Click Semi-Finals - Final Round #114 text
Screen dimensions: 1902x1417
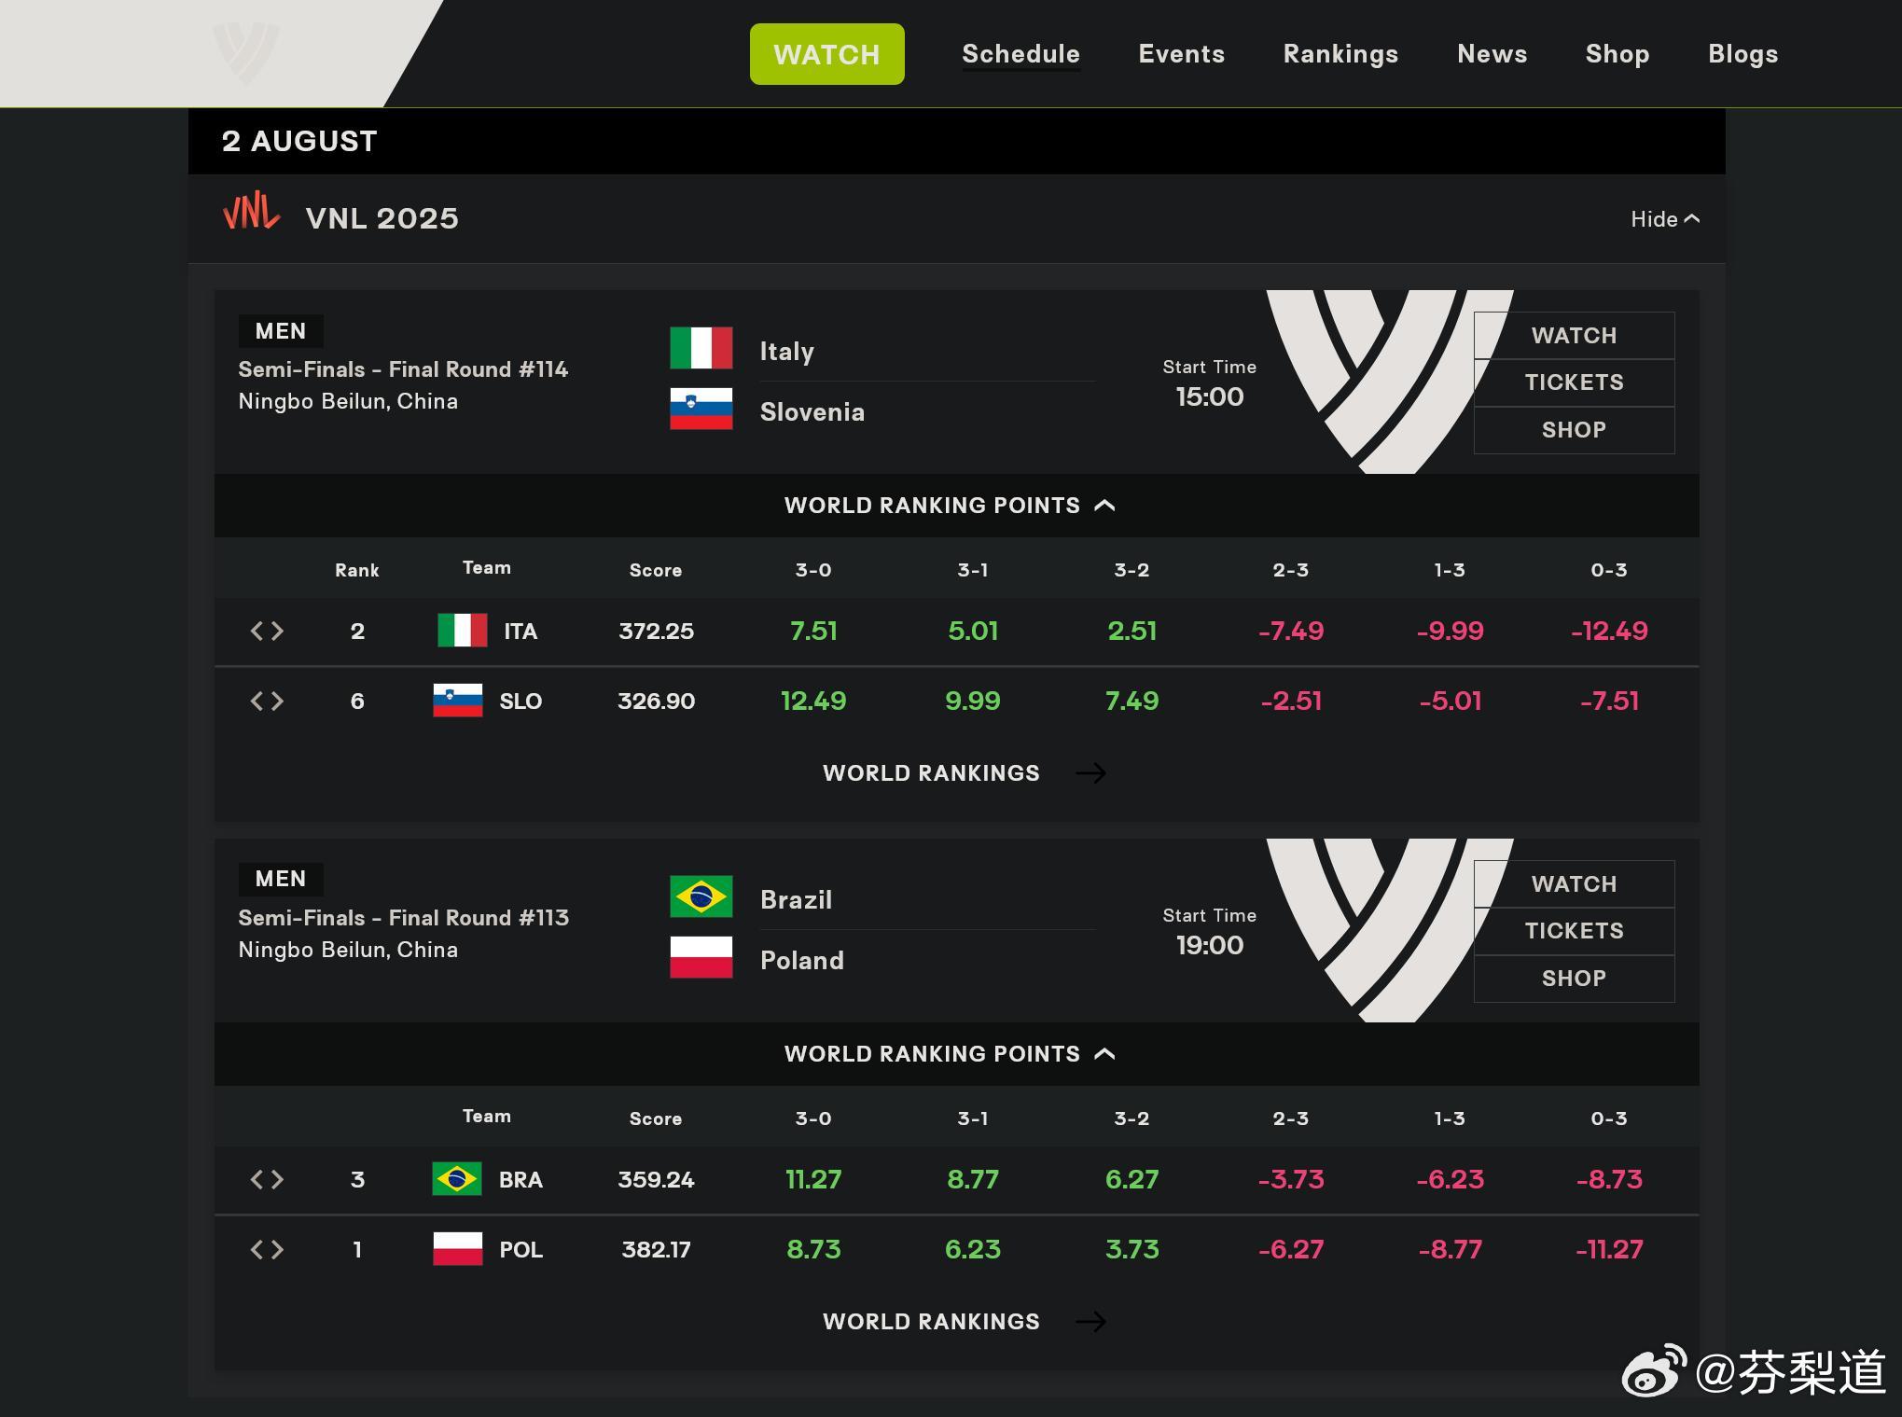[x=403, y=369]
